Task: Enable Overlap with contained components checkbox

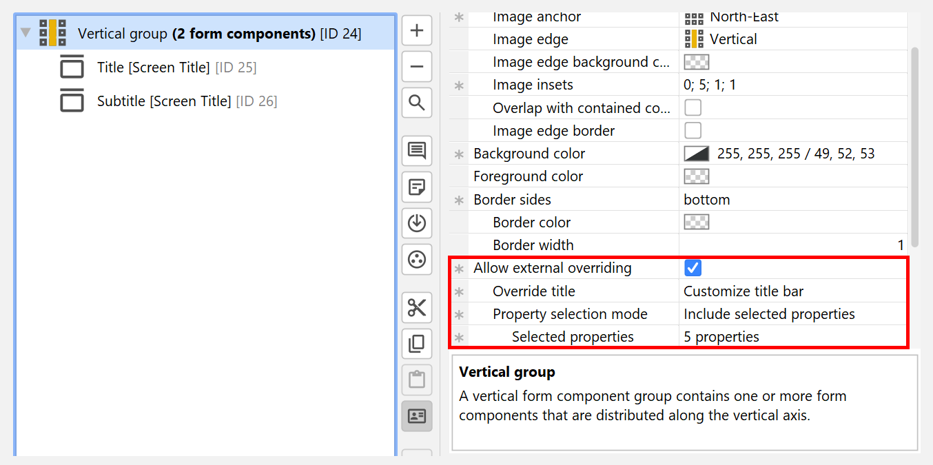Action: tap(693, 107)
